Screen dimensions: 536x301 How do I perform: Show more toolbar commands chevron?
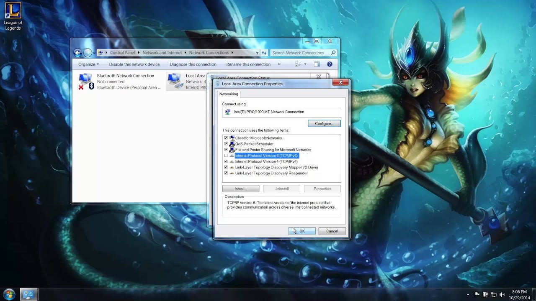click(279, 64)
